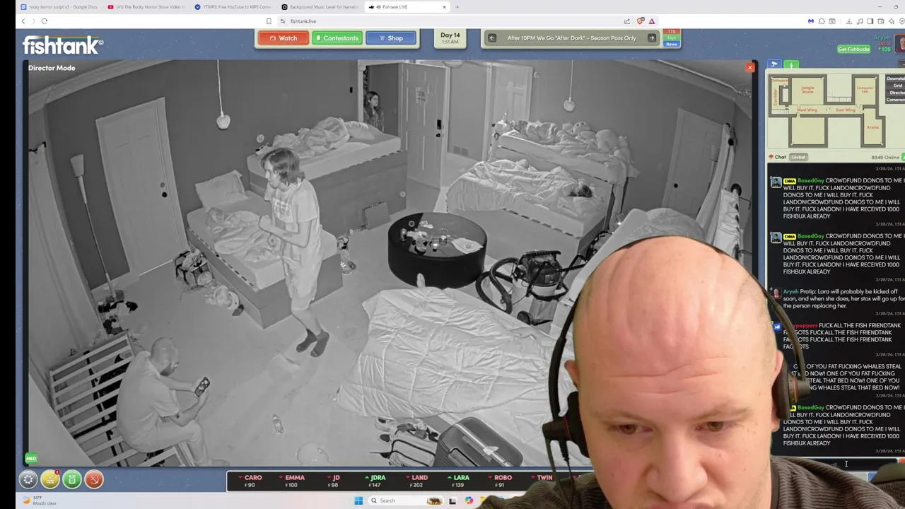Open the Brave Shields lion icon
Screen dimensions: 905x509
click(x=641, y=21)
